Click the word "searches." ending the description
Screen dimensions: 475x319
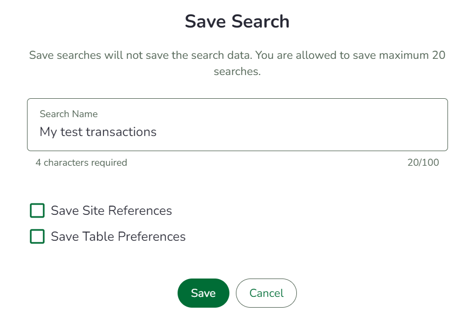[237, 72]
